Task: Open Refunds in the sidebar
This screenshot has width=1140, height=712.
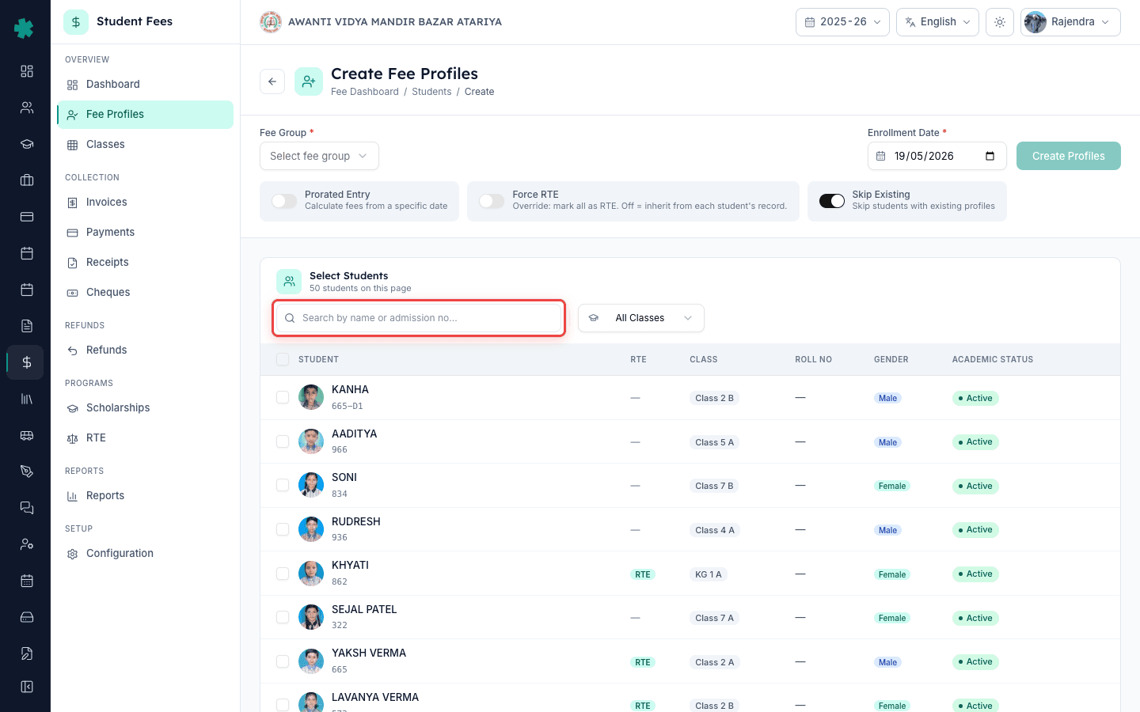Action: coord(145,350)
